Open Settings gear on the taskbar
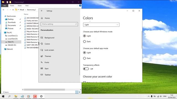 click(41, 96)
